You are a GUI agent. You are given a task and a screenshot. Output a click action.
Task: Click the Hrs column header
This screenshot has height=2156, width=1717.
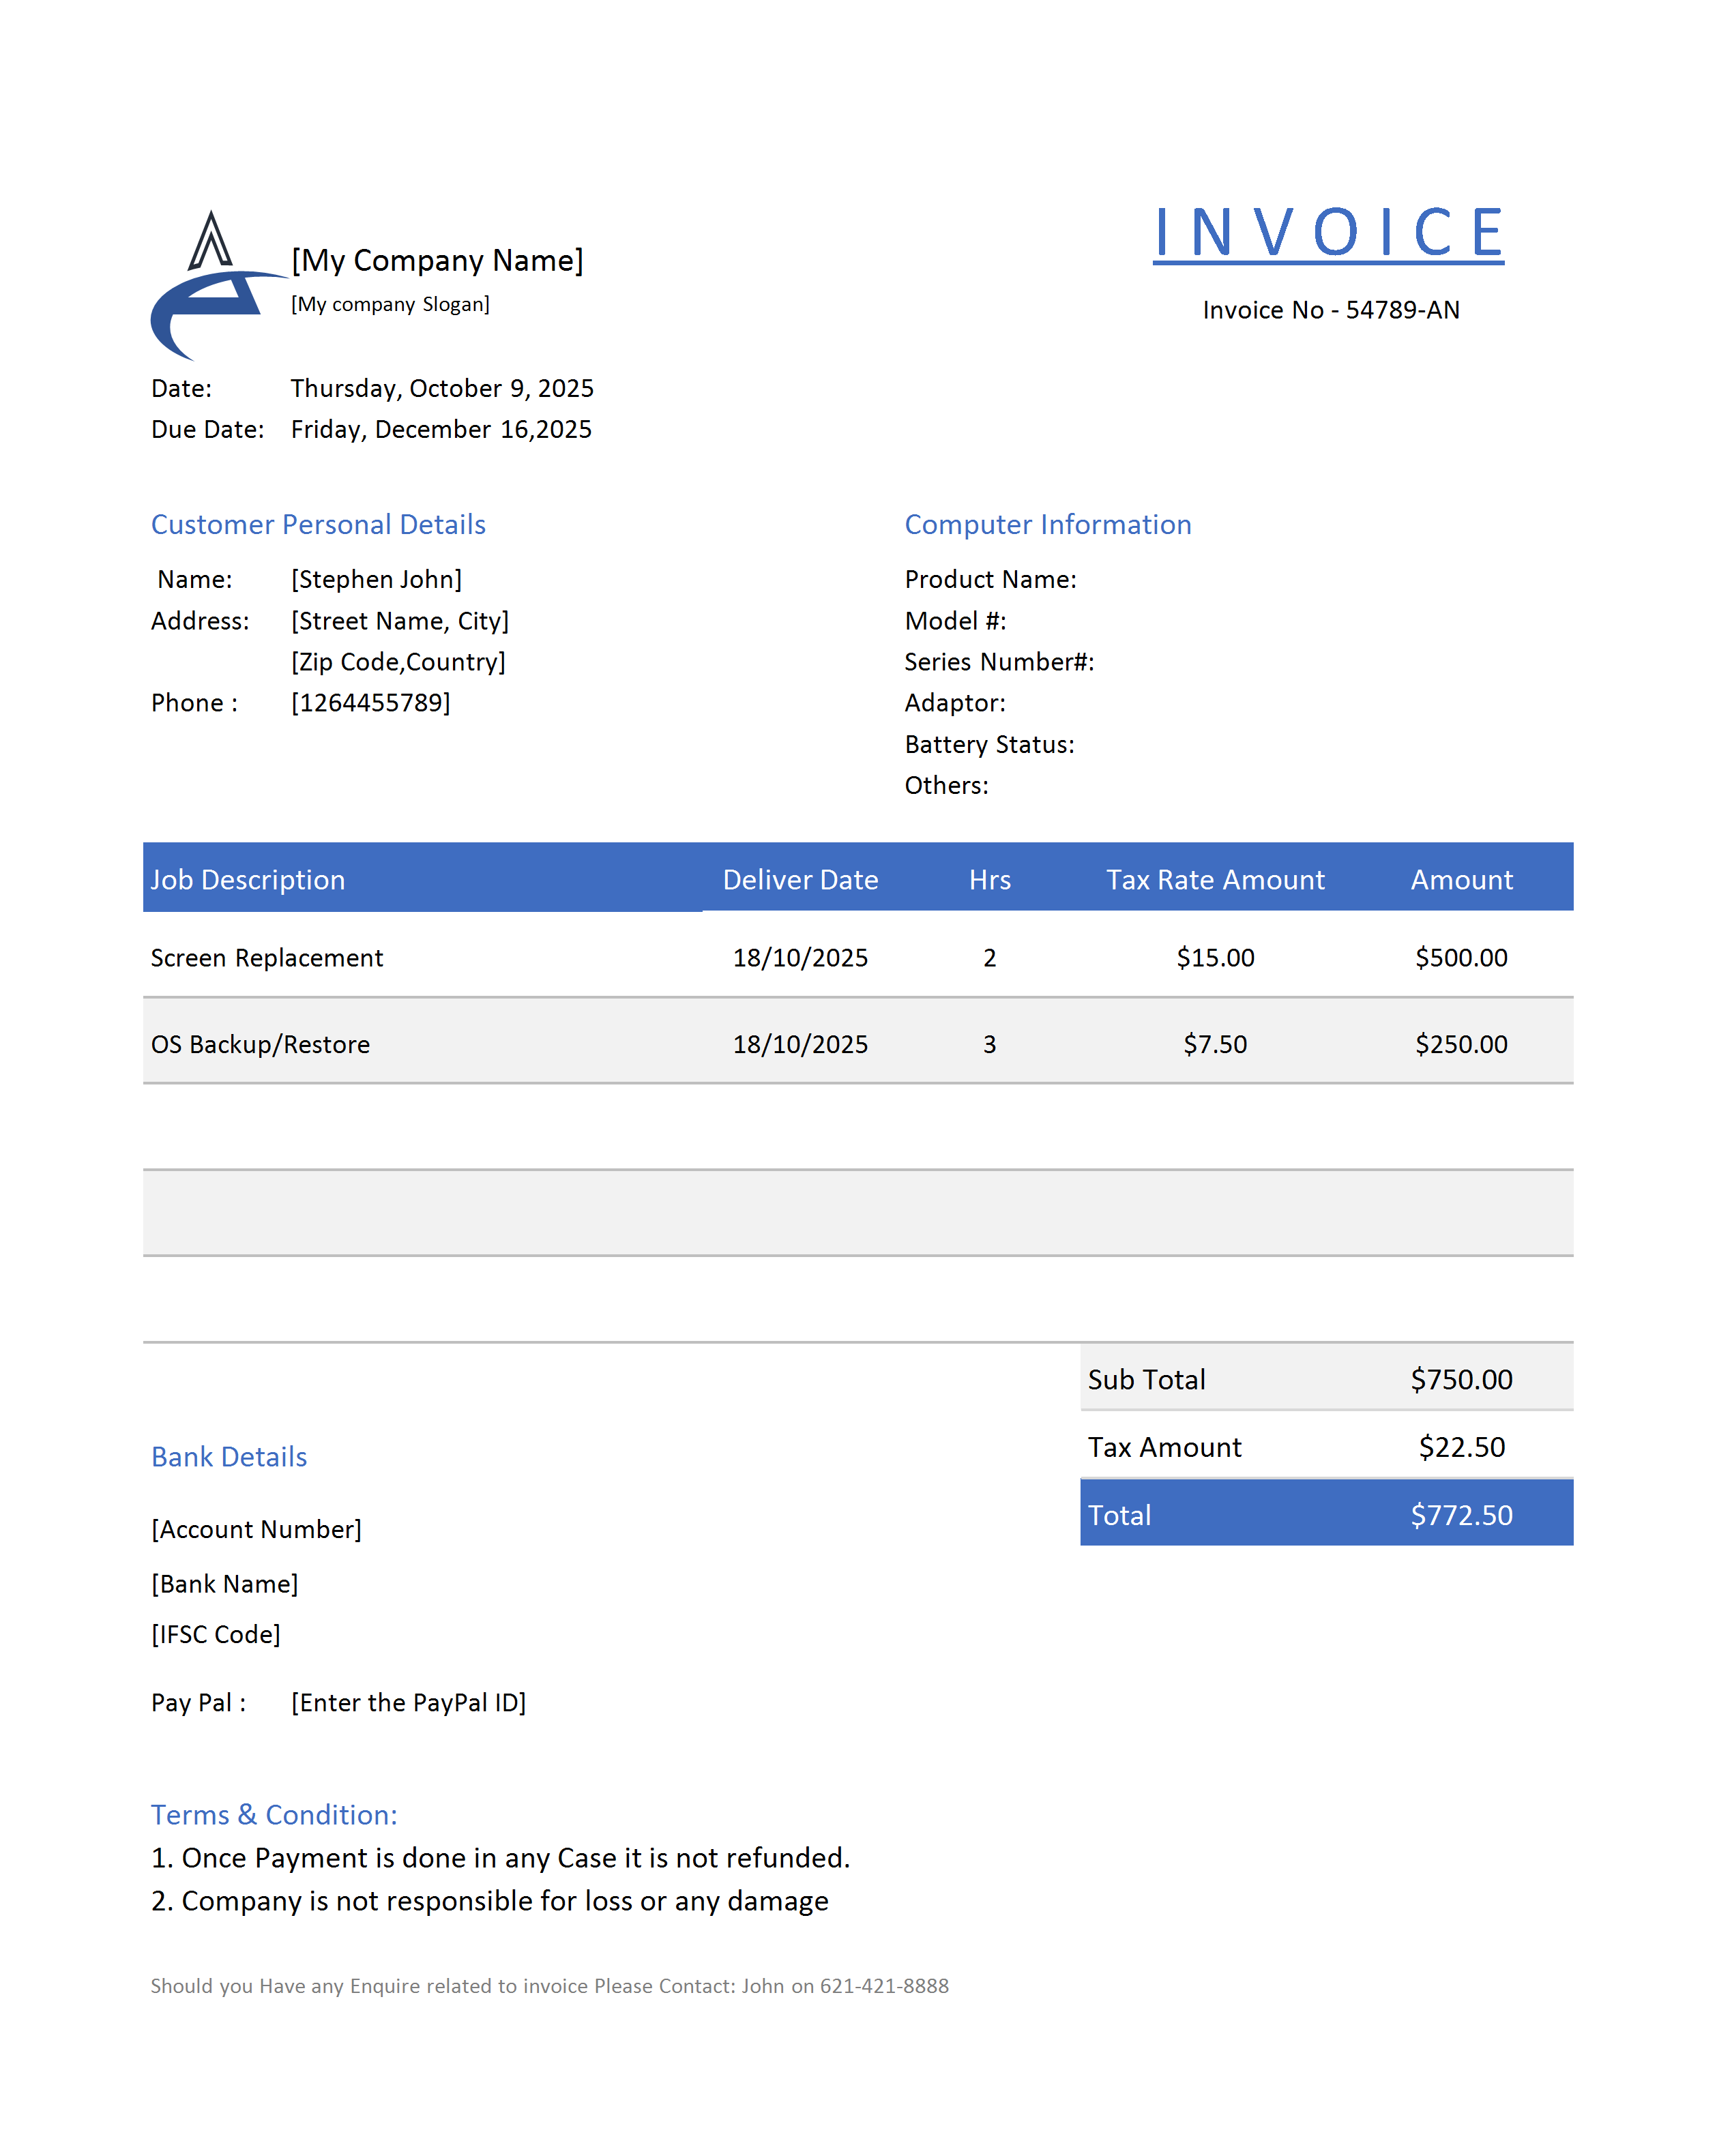point(990,880)
